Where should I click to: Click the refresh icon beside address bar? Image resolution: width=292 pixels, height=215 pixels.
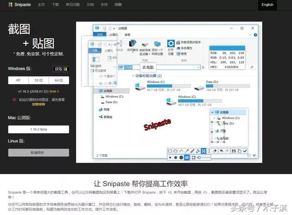coord(203,67)
